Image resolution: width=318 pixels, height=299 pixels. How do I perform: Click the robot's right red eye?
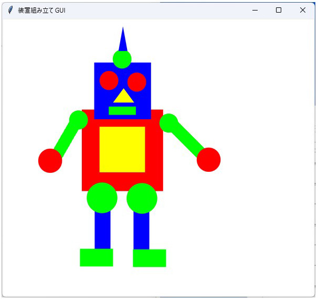(x=136, y=81)
